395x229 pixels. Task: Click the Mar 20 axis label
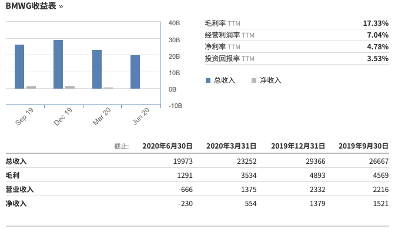pyautogui.click(x=102, y=116)
